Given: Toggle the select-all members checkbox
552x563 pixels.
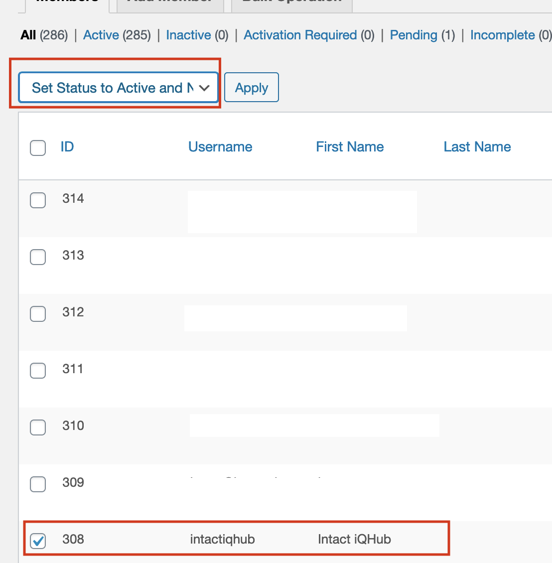Looking at the screenshot, I should click(x=38, y=148).
